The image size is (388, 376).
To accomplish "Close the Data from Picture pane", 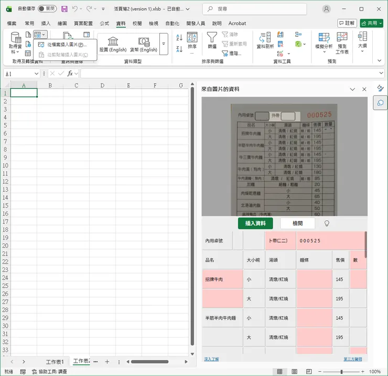I will (364, 89).
